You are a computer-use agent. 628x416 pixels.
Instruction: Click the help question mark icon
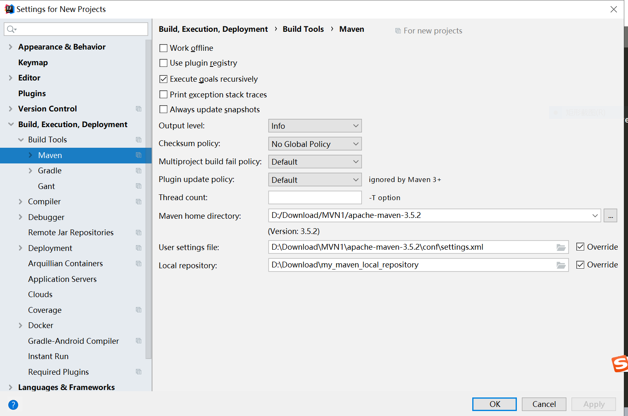(x=13, y=405)
